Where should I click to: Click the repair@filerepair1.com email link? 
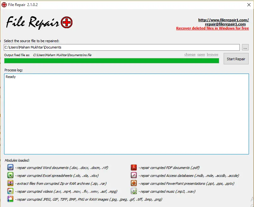pyautogui.click(x=225, y=24)
